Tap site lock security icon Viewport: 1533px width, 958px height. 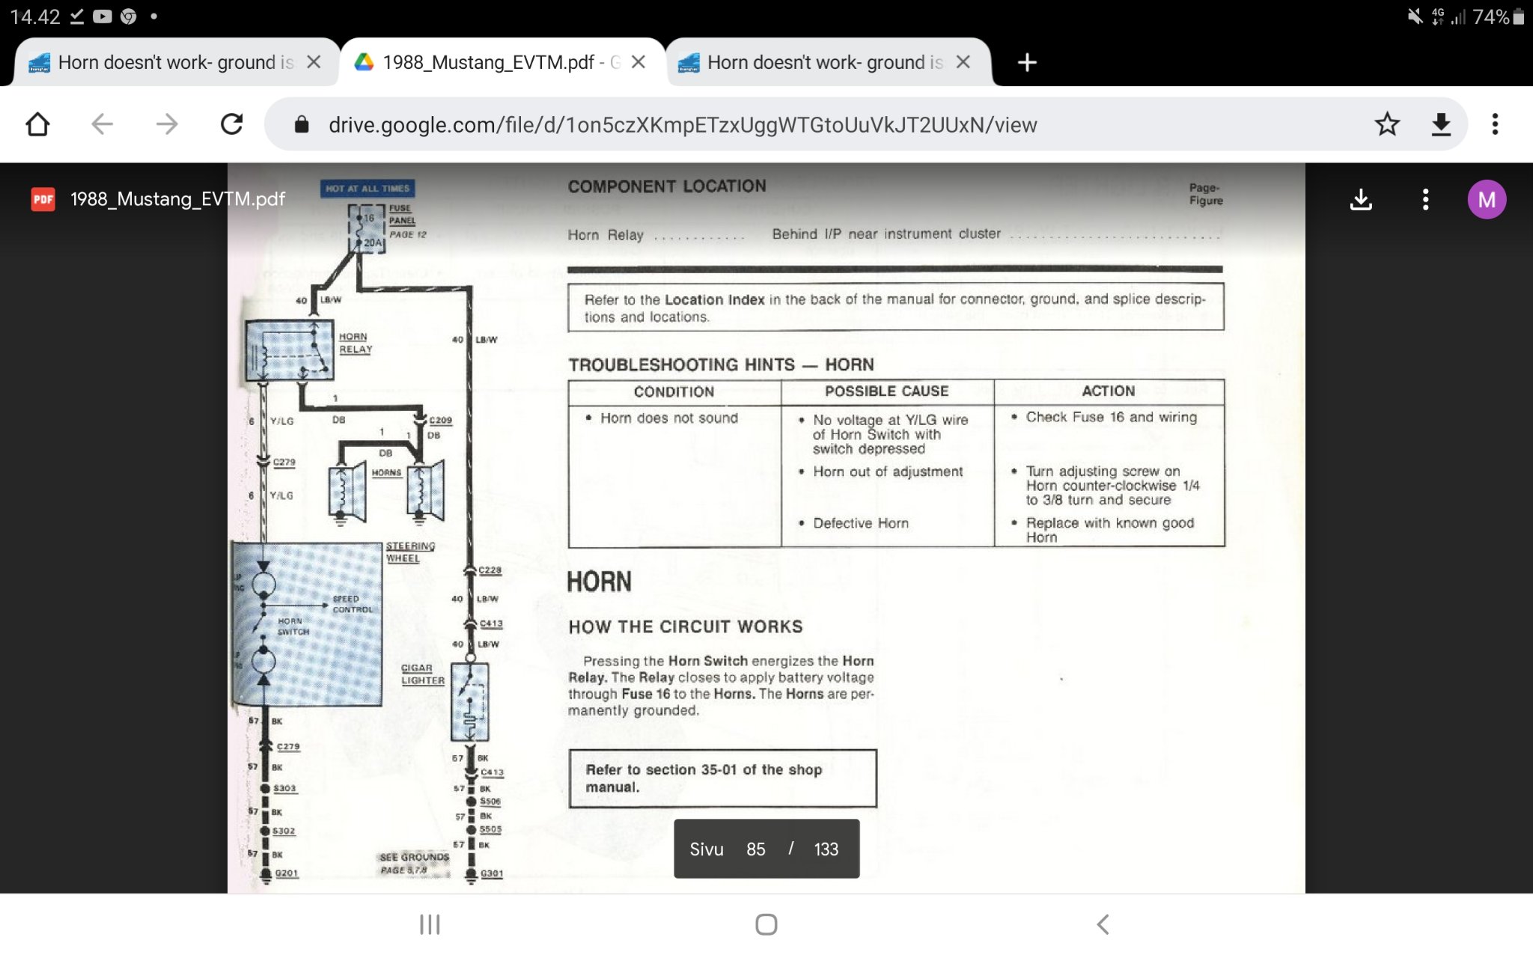click(302, 125)
